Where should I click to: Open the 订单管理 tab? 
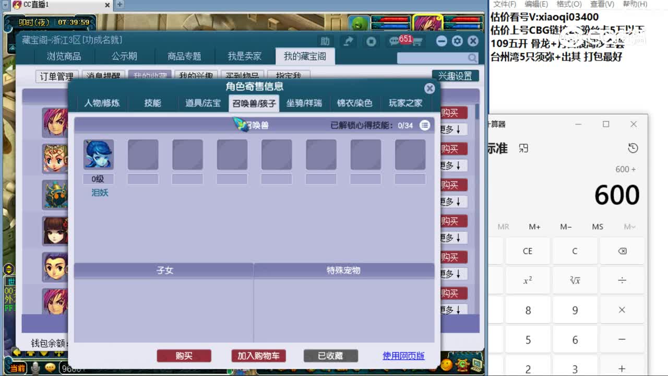pos(56,75)
